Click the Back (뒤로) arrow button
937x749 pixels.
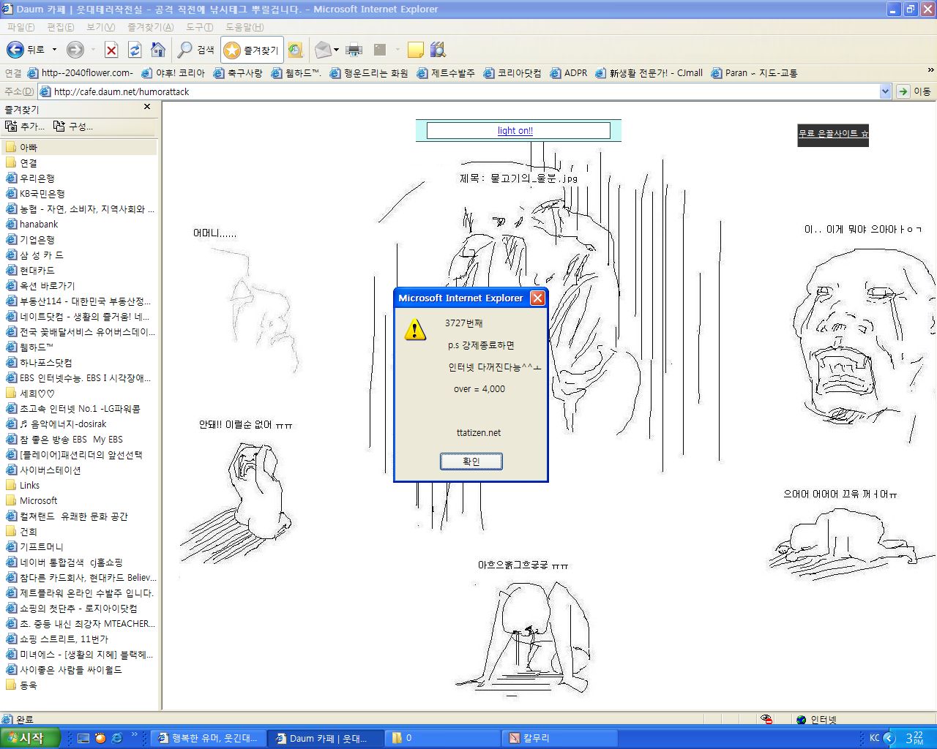pos(15,50)
